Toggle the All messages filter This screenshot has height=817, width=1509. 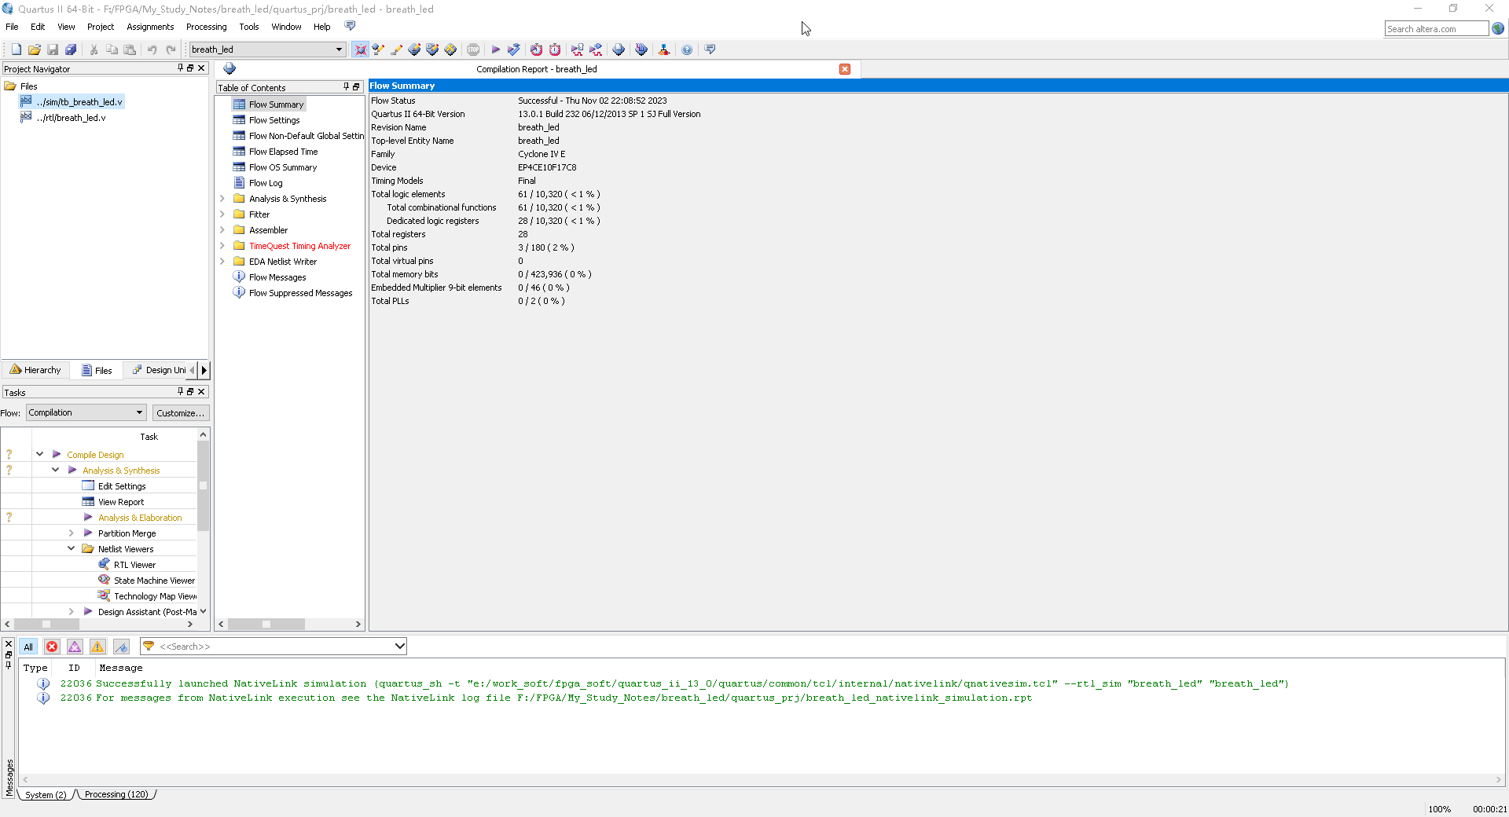pyautogui.click(x=28, y=647)
